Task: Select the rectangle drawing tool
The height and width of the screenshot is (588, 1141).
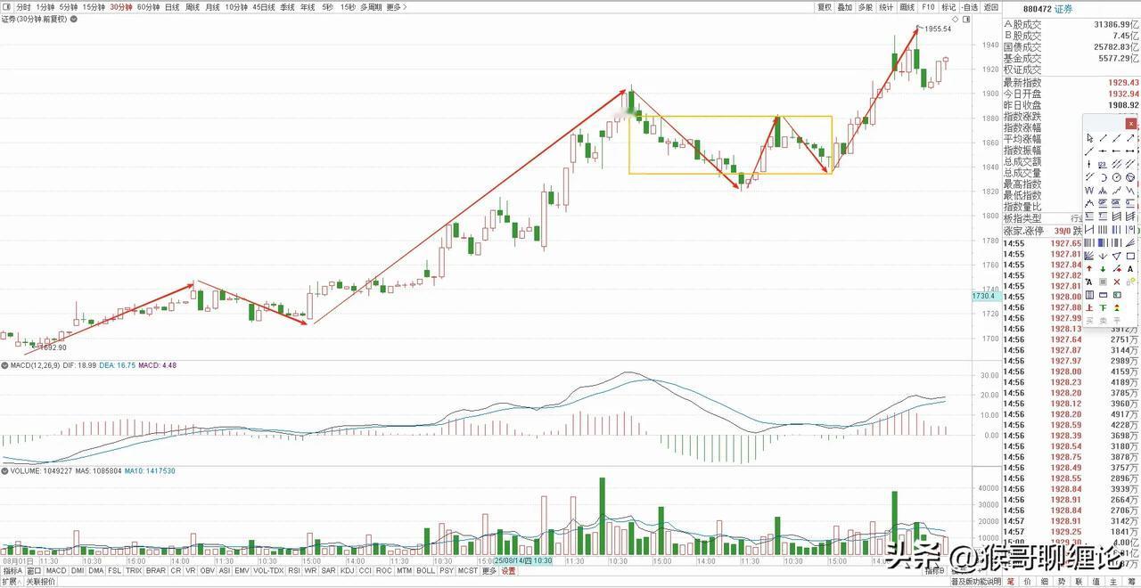Action: [1130, 256]
